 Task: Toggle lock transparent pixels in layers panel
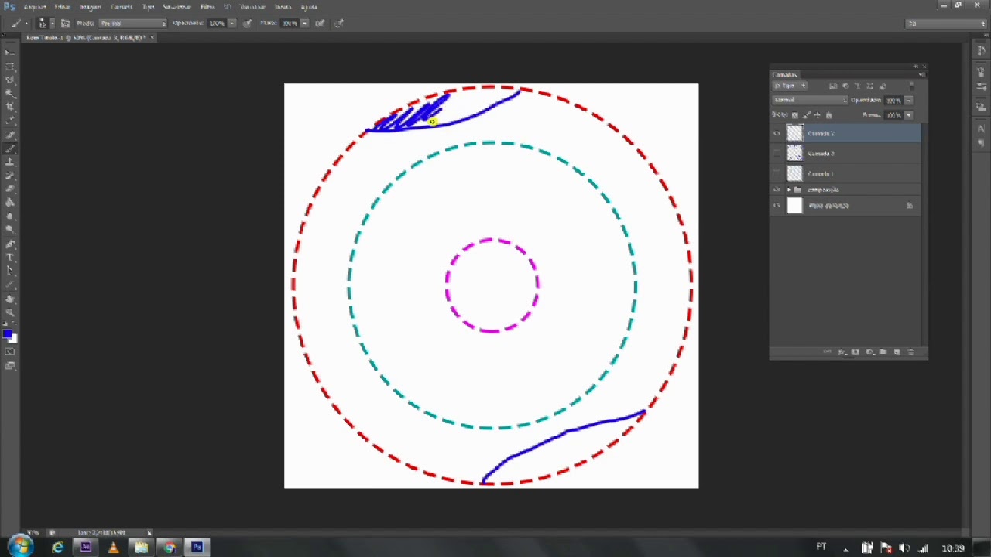click(794, 115)
